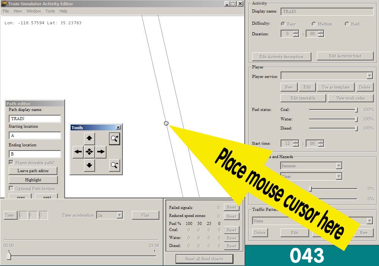Open the Clear weather dropdown
The image size is (379, 266).
(x=339, y=176)
